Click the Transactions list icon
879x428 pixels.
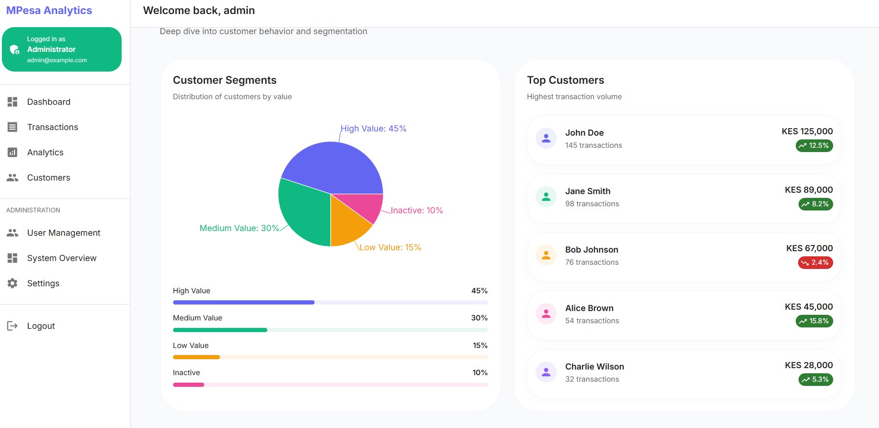(x=13, y=127)
